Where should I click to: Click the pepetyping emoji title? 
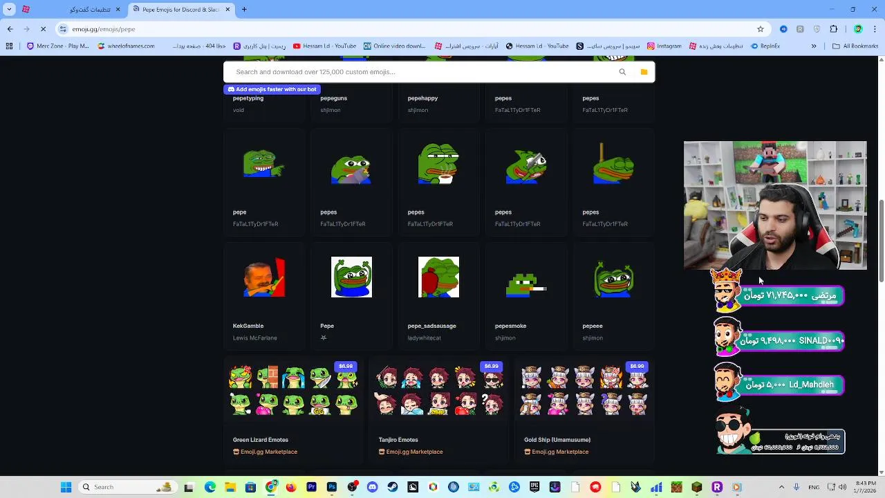[x=248, y=98]
